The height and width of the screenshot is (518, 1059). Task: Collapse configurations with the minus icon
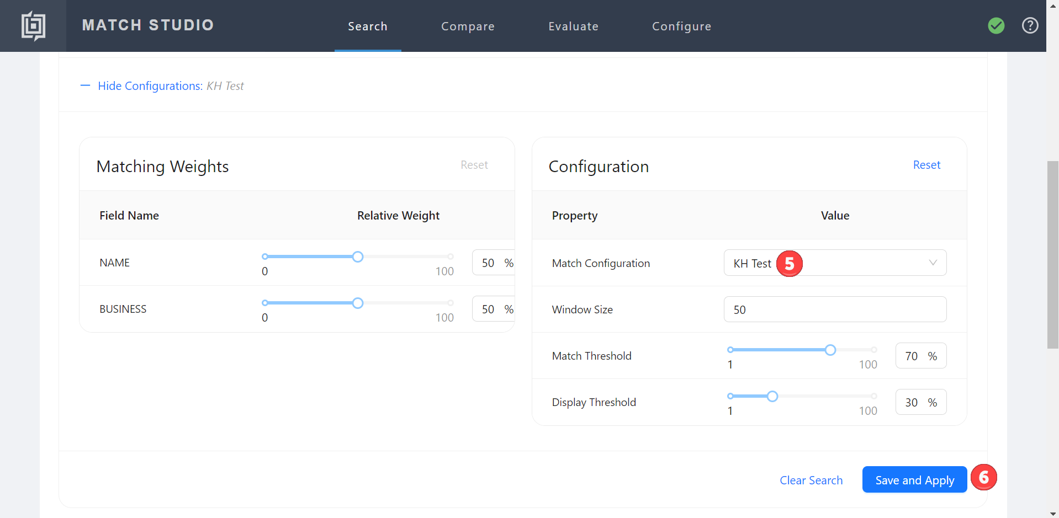(85, 86)
